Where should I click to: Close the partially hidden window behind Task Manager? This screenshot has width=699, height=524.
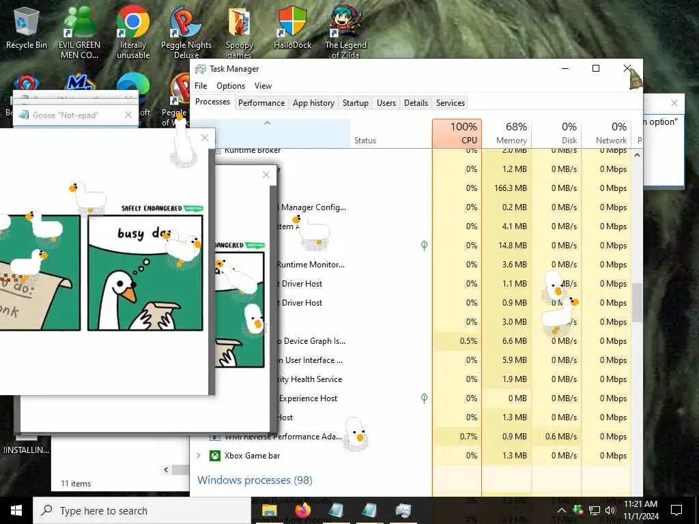[674, 103]
